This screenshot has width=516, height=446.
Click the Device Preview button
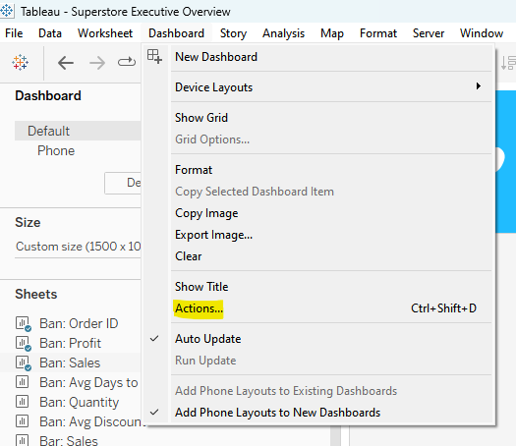[x=123, y=183]
